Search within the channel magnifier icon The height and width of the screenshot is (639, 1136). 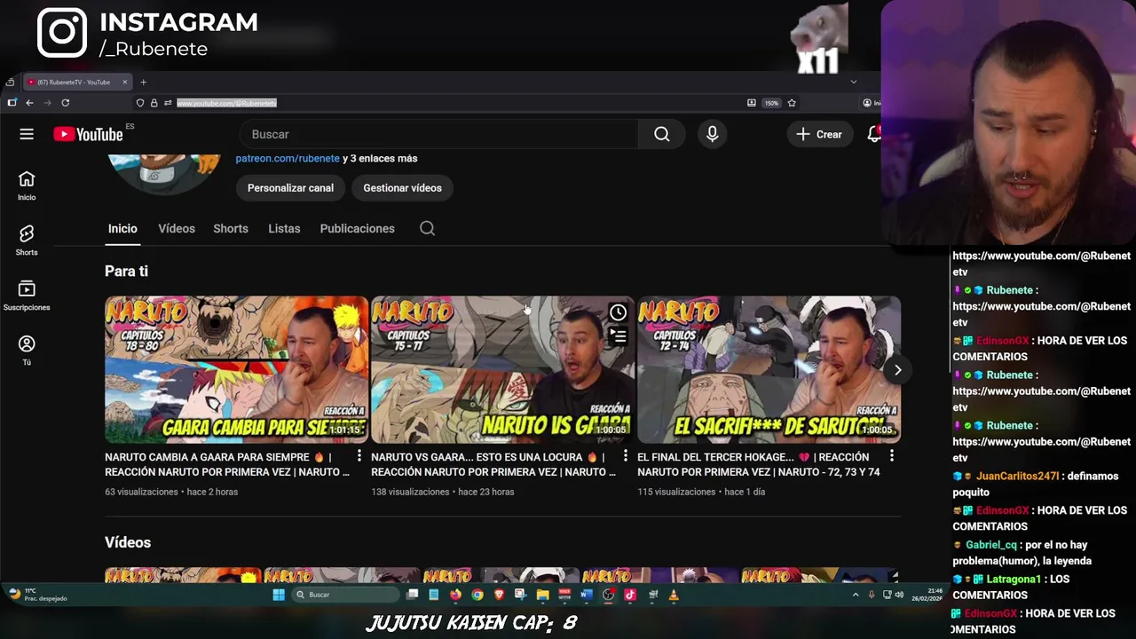pyautogui.click(x=427, y=228)
